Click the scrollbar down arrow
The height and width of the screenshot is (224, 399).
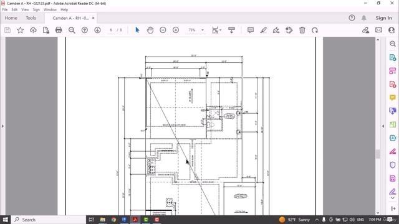pyautogui.click(x=378, y=213)
